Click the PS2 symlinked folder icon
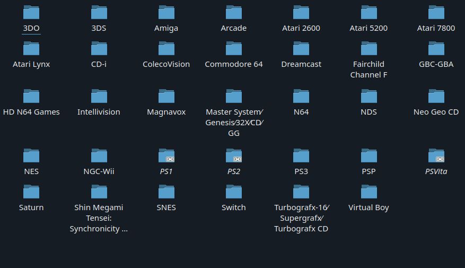The width and height of the screenshot is (465, 268). click(x=234, y=156)
